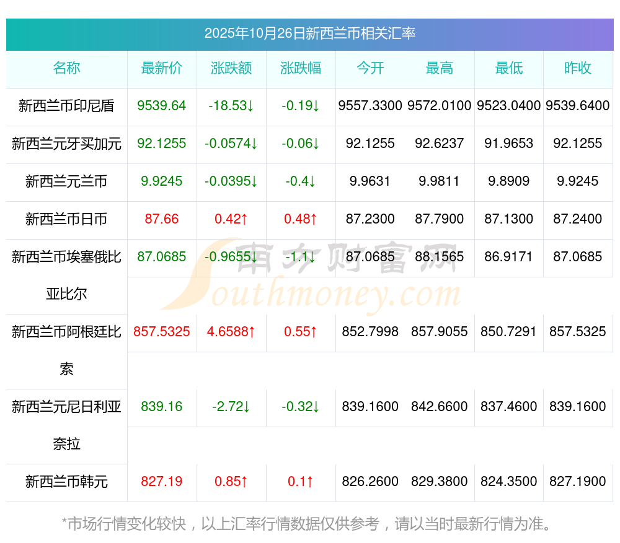
Task: Click the 2025年10月26日新西兰币相关汇率 title banner
Action: (x=309, y=34)
